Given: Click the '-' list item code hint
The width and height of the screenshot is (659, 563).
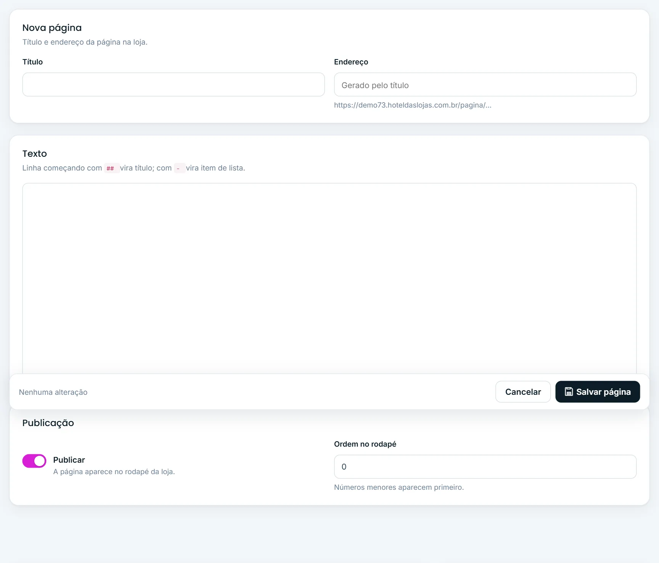Looking at the screenshot, I should (180, 168).
